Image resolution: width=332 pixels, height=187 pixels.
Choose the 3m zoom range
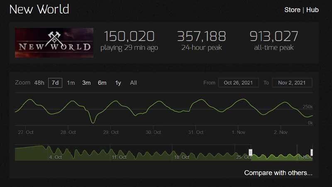86,83
